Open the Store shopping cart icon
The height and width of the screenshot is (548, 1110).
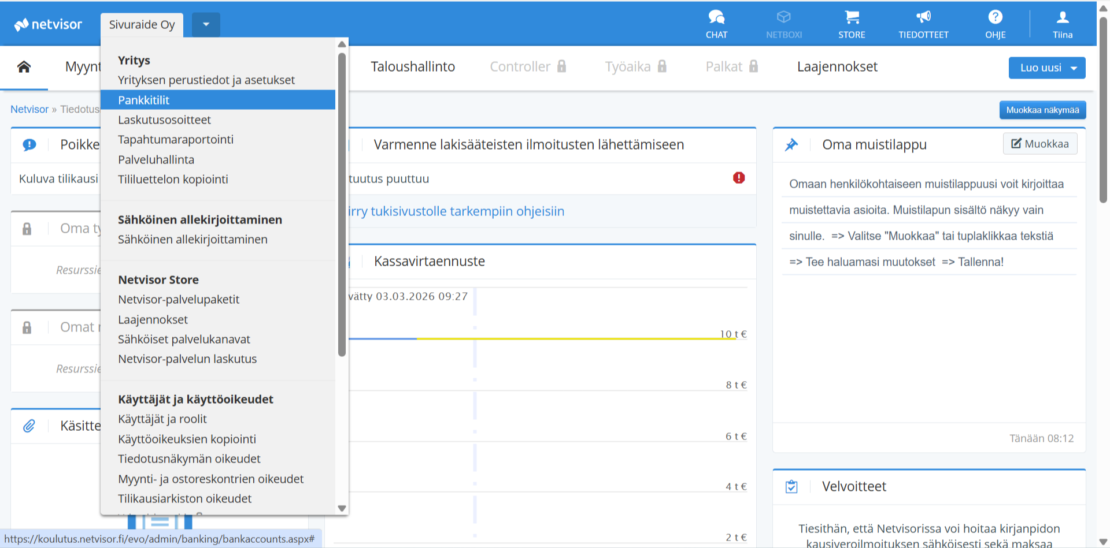pyautogui.click(x=852, y=18)
